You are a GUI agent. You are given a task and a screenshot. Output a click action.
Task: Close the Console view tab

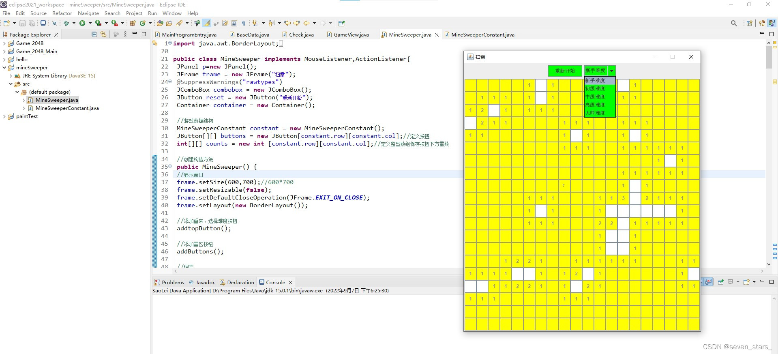(x=290, y=282)
